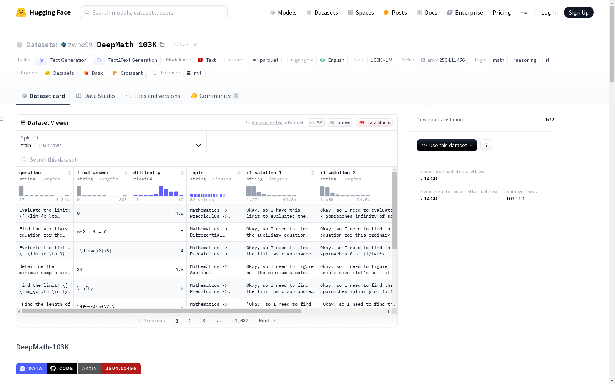Click the Hugging Face logo icon

(x=21, y=12)
